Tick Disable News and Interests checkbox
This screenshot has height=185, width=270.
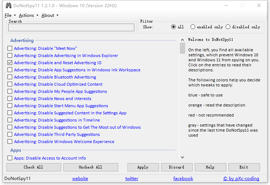[10, 99]
